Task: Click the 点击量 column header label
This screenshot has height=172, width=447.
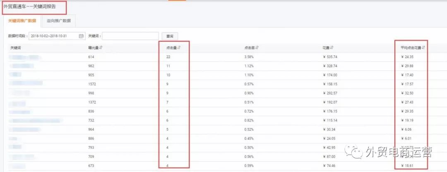Action: point(172,48)
